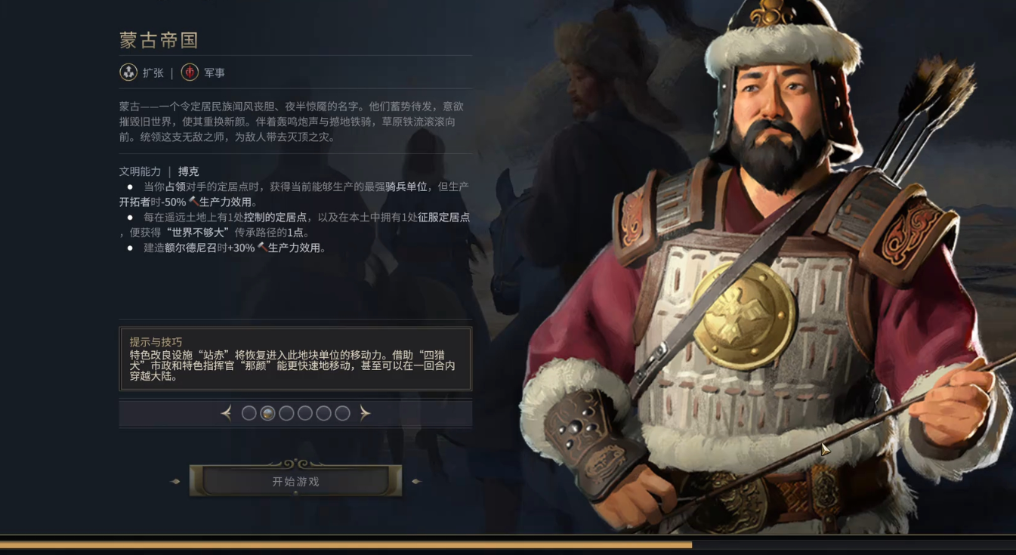
Task: Select the first tip page dot
Action: (x=249, y=413)
